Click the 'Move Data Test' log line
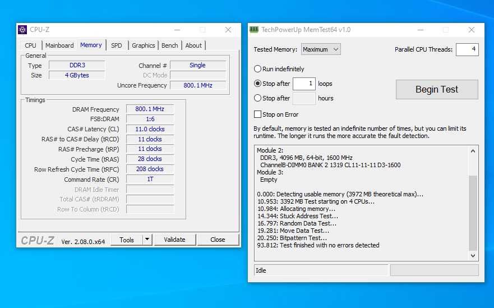 point(293,231)
